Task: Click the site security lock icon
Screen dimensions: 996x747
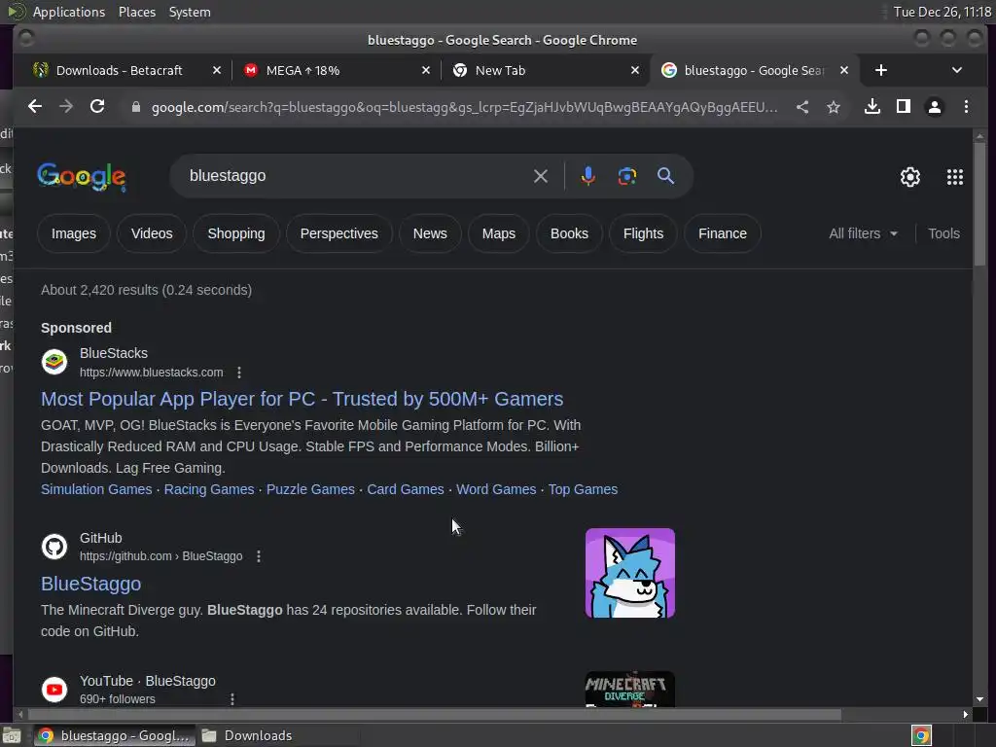Action: [135, 107]
